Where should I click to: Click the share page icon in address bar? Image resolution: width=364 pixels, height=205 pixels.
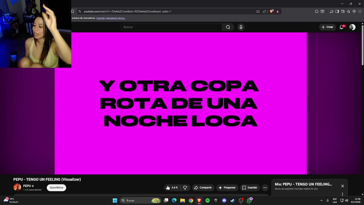[264, 11]
